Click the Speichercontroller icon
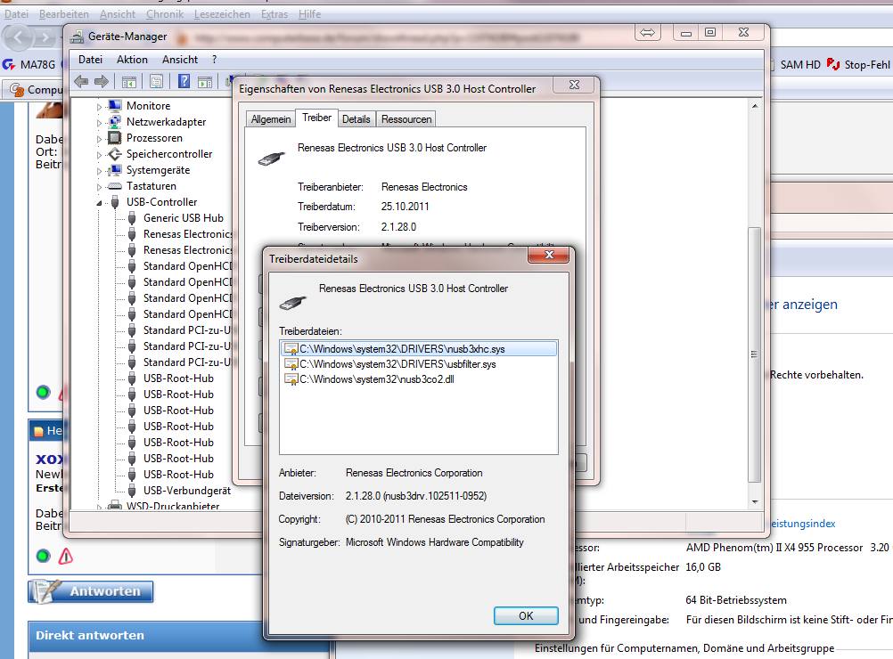This screenshot has height=659, width=893. click(x=115, y=154)
